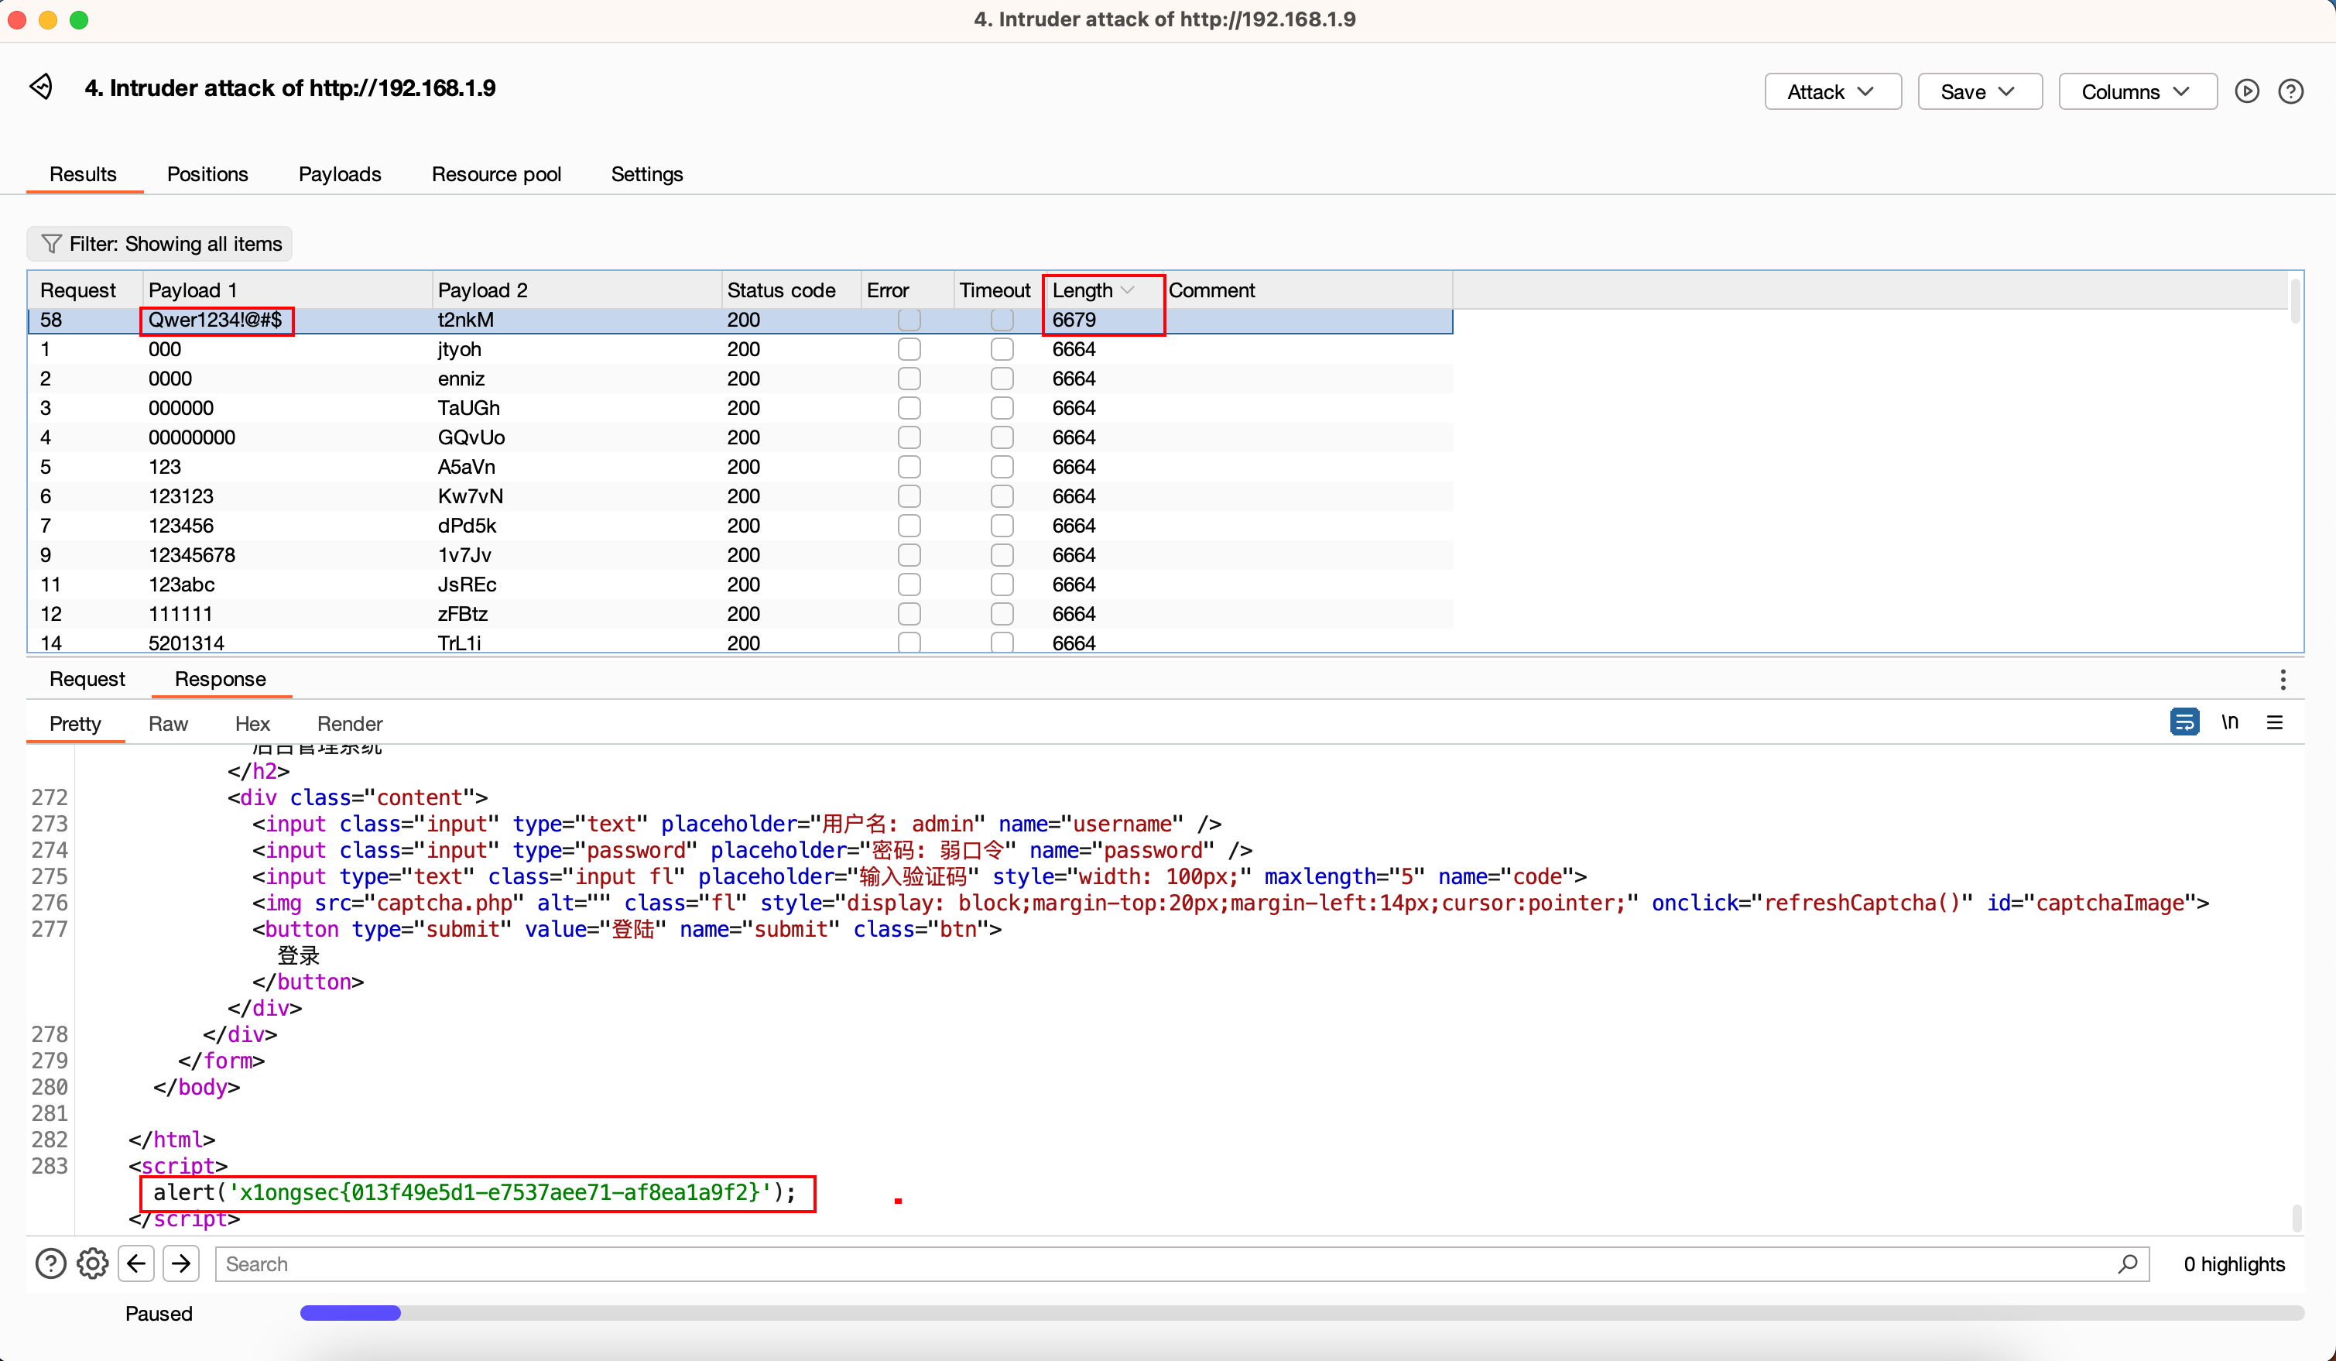Open search settings gear icon
Image resolution: width=2336 pixels, height=1361 pixels.
(93, 1263)
